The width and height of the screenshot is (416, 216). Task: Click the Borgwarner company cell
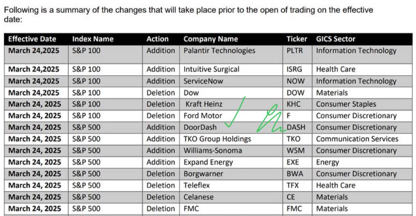[203, 174]
